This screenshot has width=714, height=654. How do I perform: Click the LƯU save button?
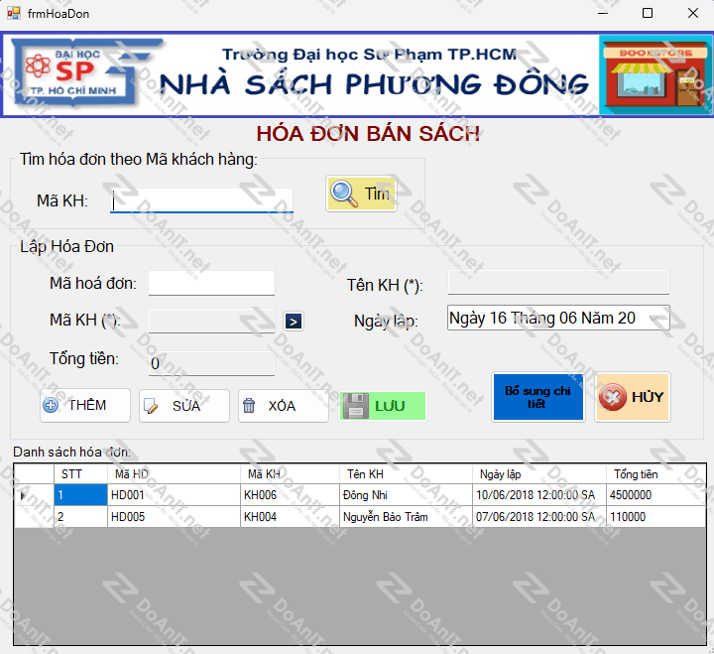383,406
